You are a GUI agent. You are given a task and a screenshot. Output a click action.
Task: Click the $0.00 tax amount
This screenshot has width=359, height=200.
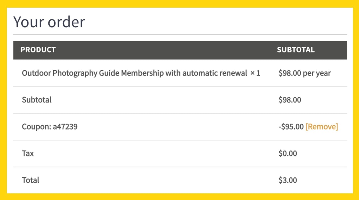click(288, 153)
